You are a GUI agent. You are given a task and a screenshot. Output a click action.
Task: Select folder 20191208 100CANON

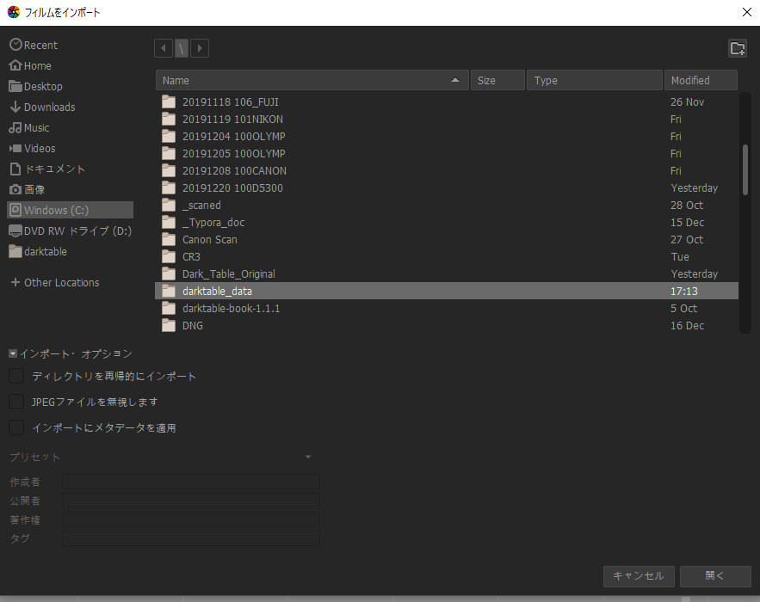(447, 171)
